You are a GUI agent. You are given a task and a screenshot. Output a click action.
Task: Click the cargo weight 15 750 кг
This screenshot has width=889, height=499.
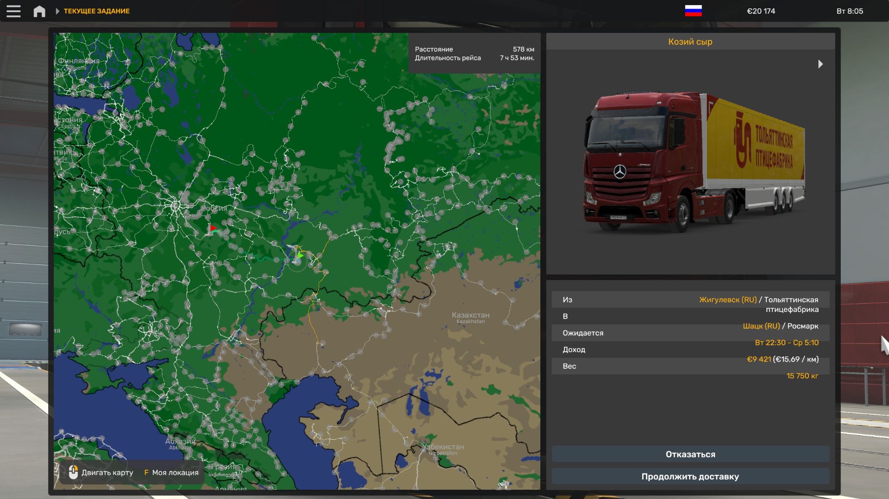(802, 376)
